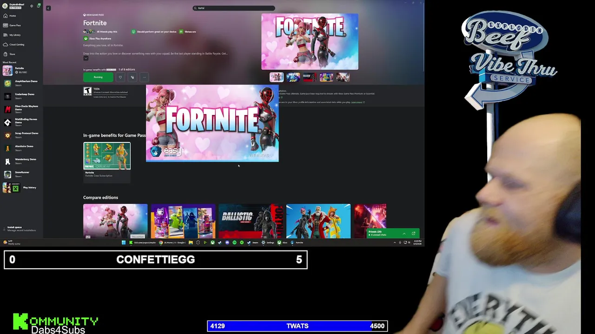Viewport: 595px width, 334px height.
Task: Select Scrap Protocol Demo in sidebar
Action: [x=20, y=135]
